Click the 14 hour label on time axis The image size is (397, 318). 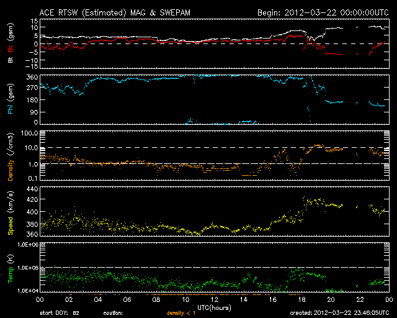click(x=244, y=300)
